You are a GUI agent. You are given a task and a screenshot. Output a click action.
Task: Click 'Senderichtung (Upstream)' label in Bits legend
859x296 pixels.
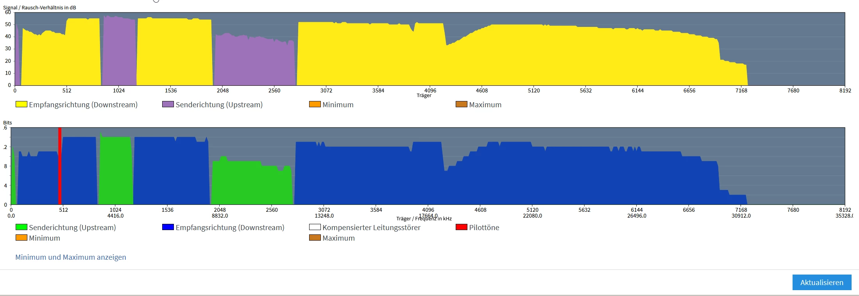click(72, 227)
